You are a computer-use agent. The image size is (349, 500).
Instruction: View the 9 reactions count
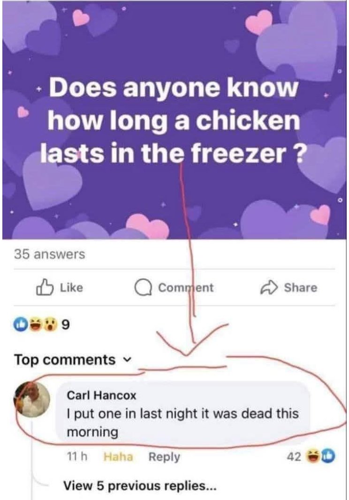tap(65, 325)
